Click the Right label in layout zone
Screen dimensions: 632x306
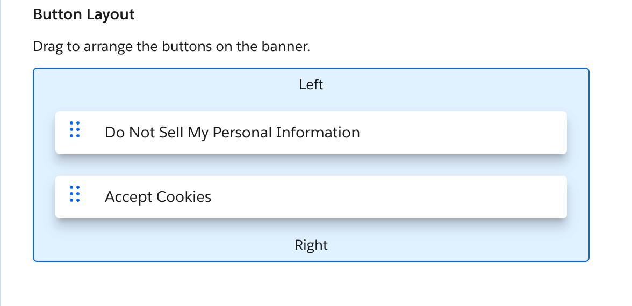point(311,245)
